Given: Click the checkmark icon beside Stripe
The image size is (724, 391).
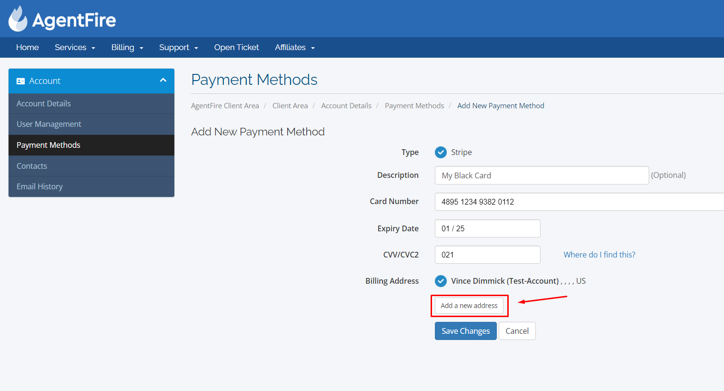Looking at the screenshot, I should click(x=441, y=152).
